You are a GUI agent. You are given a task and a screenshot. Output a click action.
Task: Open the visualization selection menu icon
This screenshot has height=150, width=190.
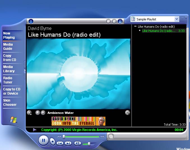[x=29, y=113]
